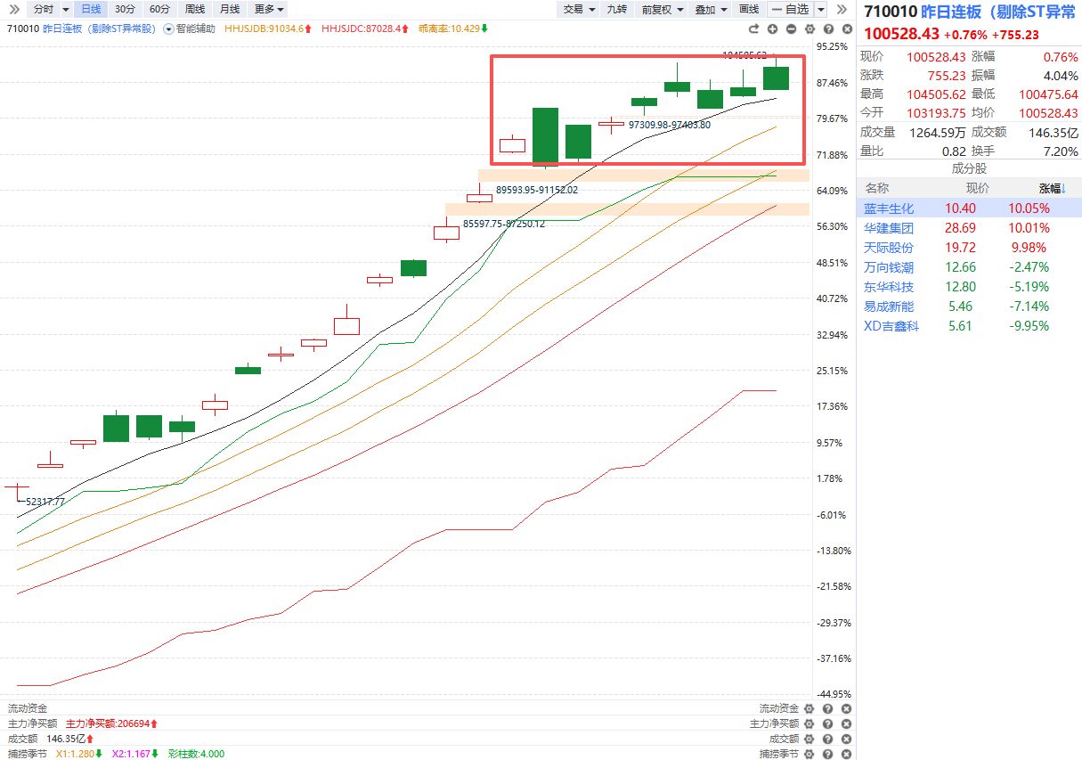Toggle 自选 watchlist add/remove button
Image resolution: width=1082 pixels, height=760 pixels.
point(789,9)
